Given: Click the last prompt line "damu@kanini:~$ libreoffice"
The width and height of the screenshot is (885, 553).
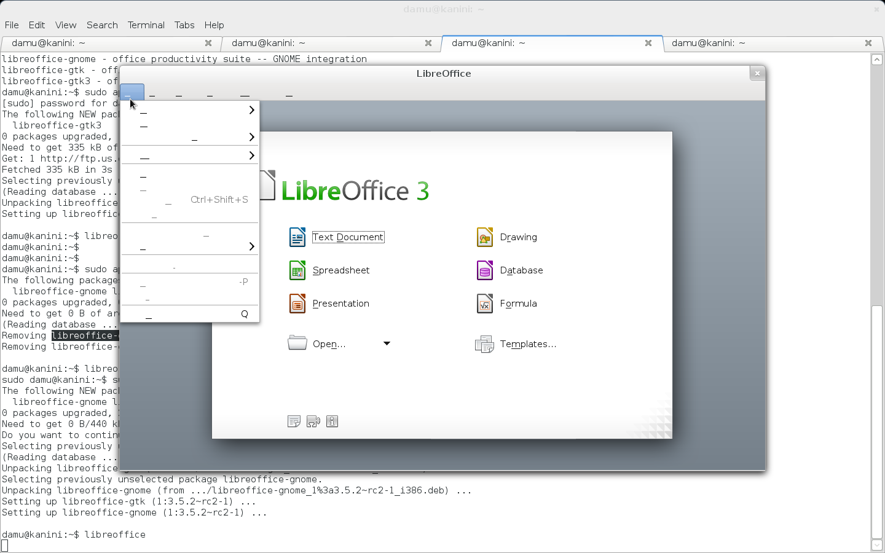Looking at the screenshot, I should click(74, 535).
